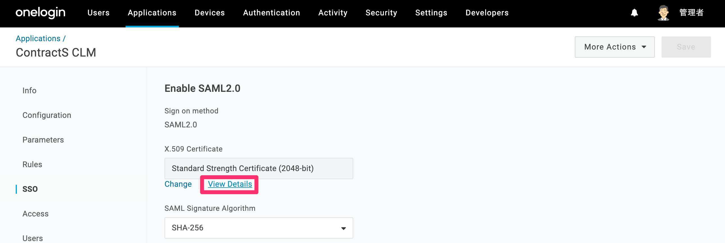Open the Users top menu

pos(98,13)
